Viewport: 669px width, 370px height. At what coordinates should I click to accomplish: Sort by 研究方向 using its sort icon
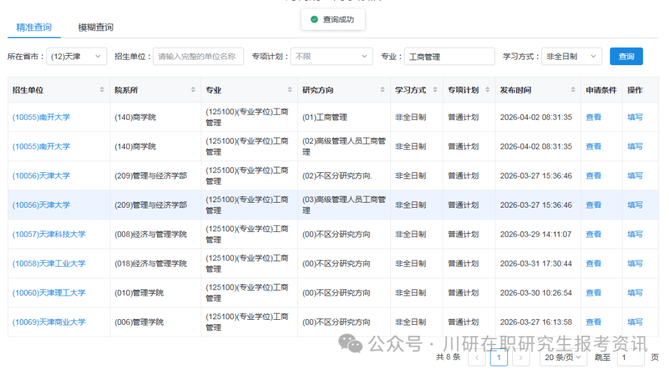384,89
